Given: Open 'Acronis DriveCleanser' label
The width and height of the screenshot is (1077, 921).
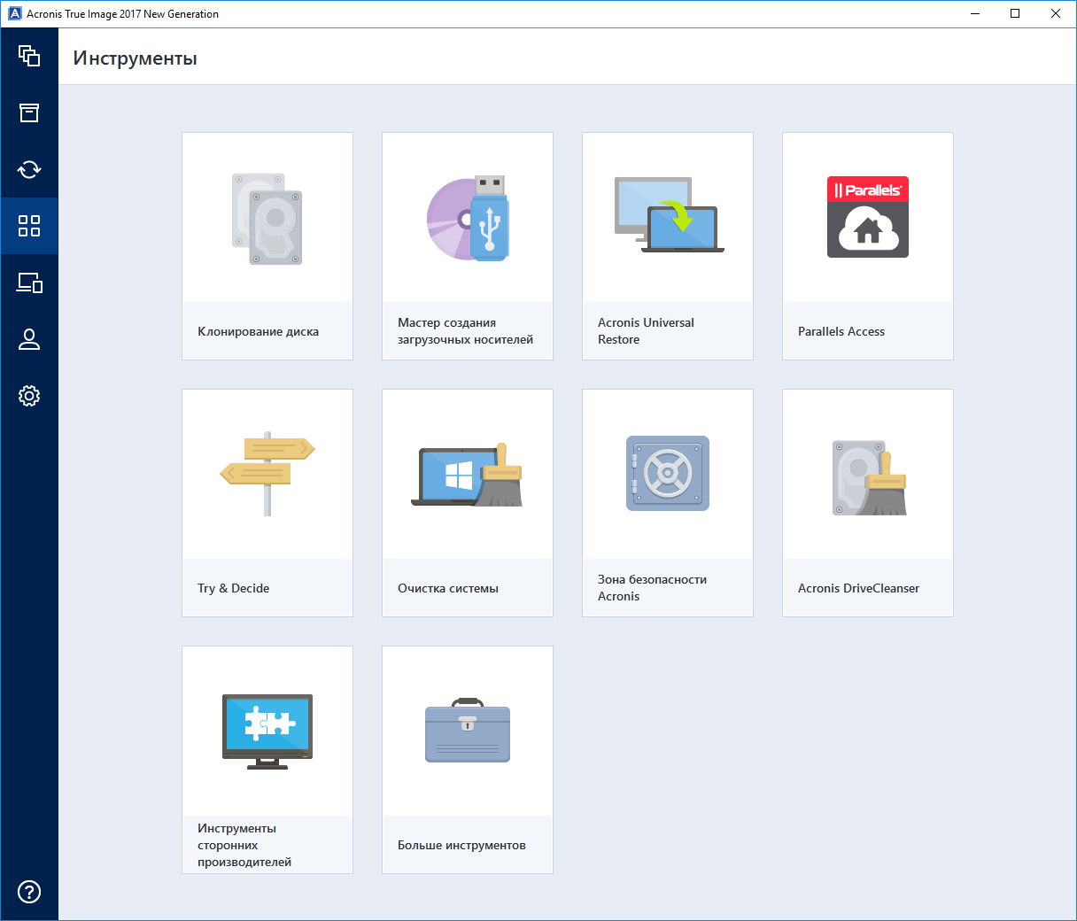Looking at the screenshot, I should (x=858, y=588).
